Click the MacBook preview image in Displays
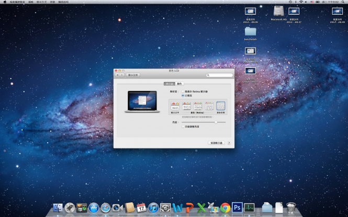The width and height of the screenshot is (348, 217). (142, 102)
